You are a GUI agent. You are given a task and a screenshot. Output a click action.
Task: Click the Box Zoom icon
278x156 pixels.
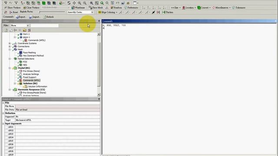click(x=97, y=3)
